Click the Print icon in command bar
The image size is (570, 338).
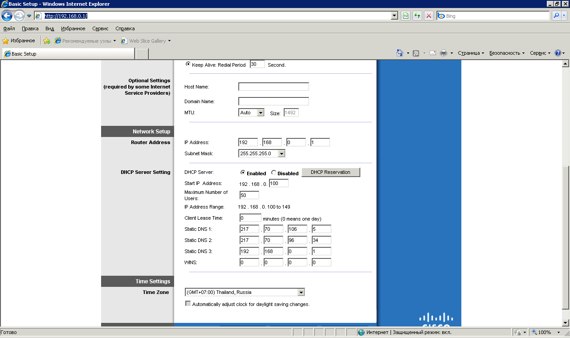(444, 53)
